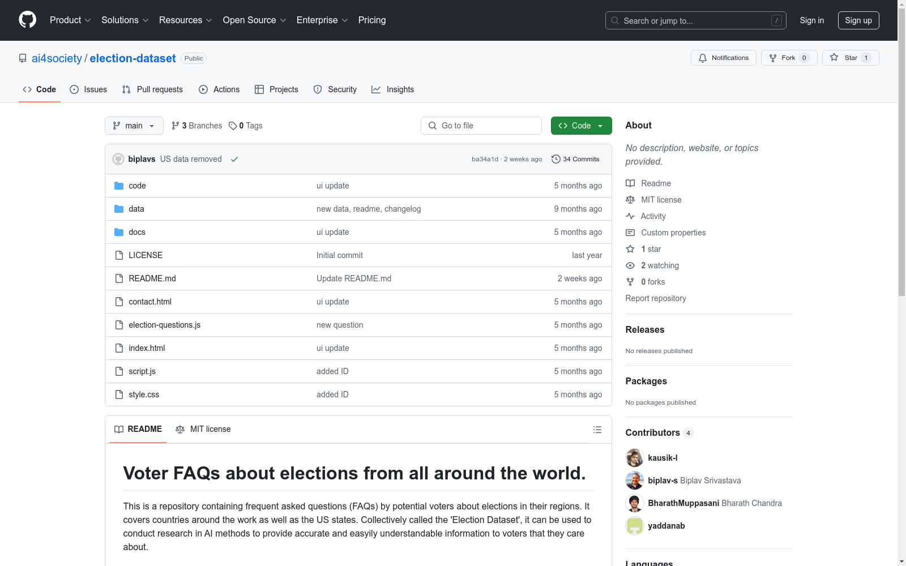Click the green commit status checkmark
The height and width of the screenshot is (566, 906).
[x=234, y=159]
